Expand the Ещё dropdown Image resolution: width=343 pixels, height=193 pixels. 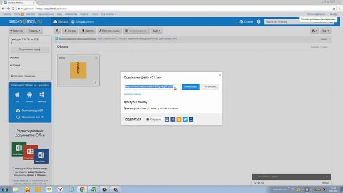156,31
